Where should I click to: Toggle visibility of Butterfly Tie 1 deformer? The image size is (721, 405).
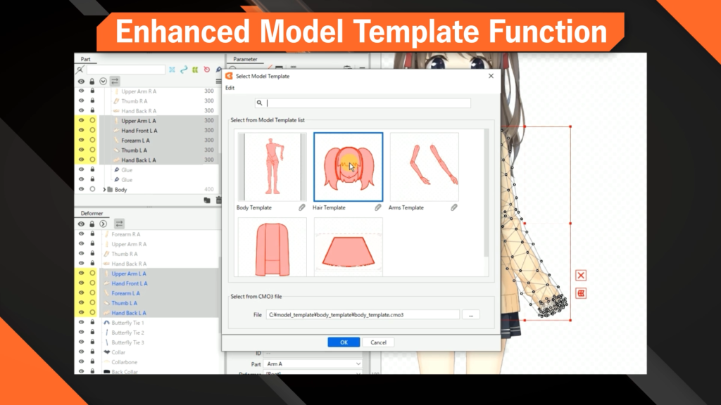81,321
